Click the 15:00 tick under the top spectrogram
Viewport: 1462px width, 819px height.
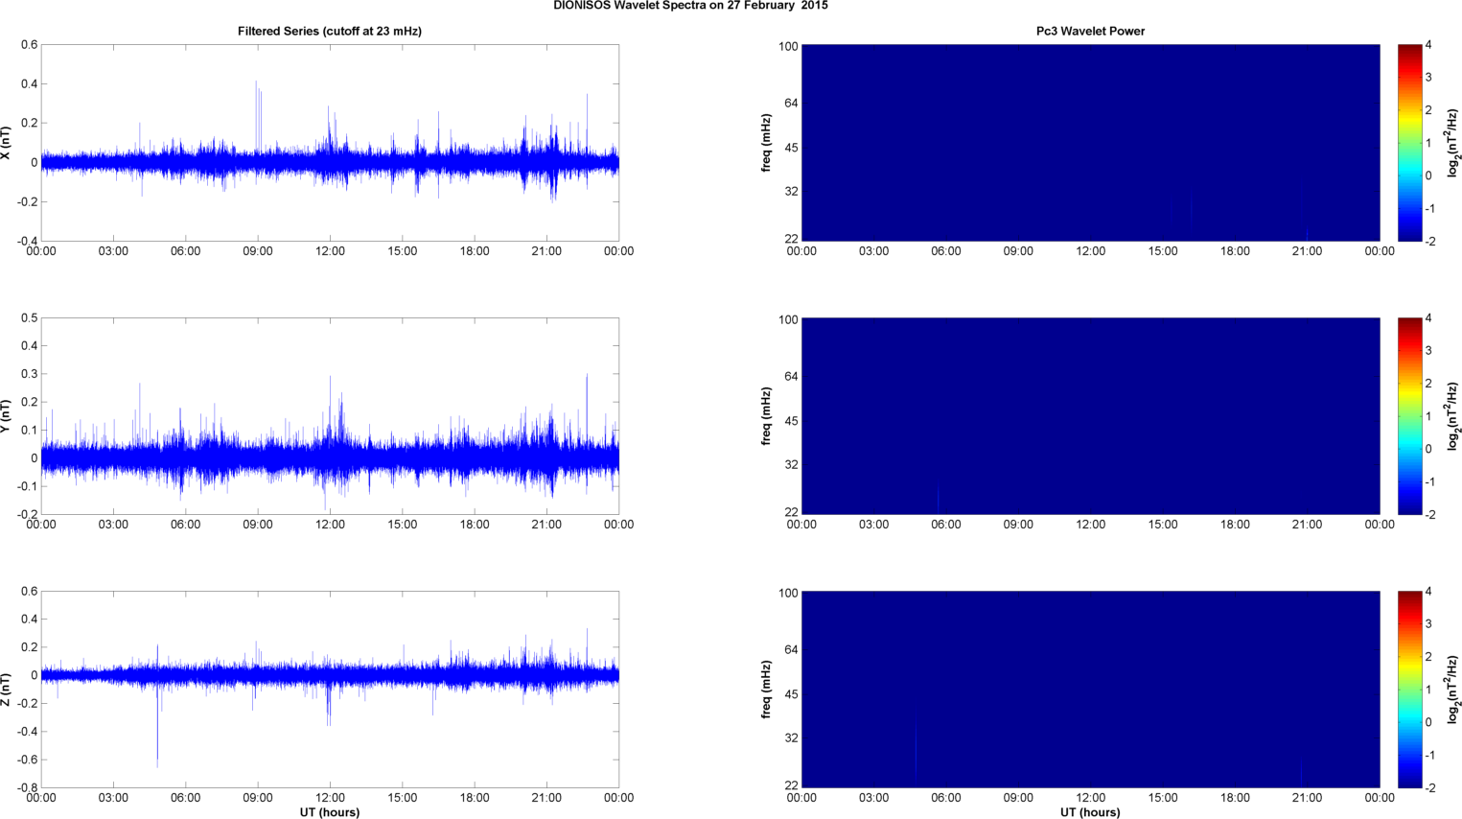(x=1163, y=251)
